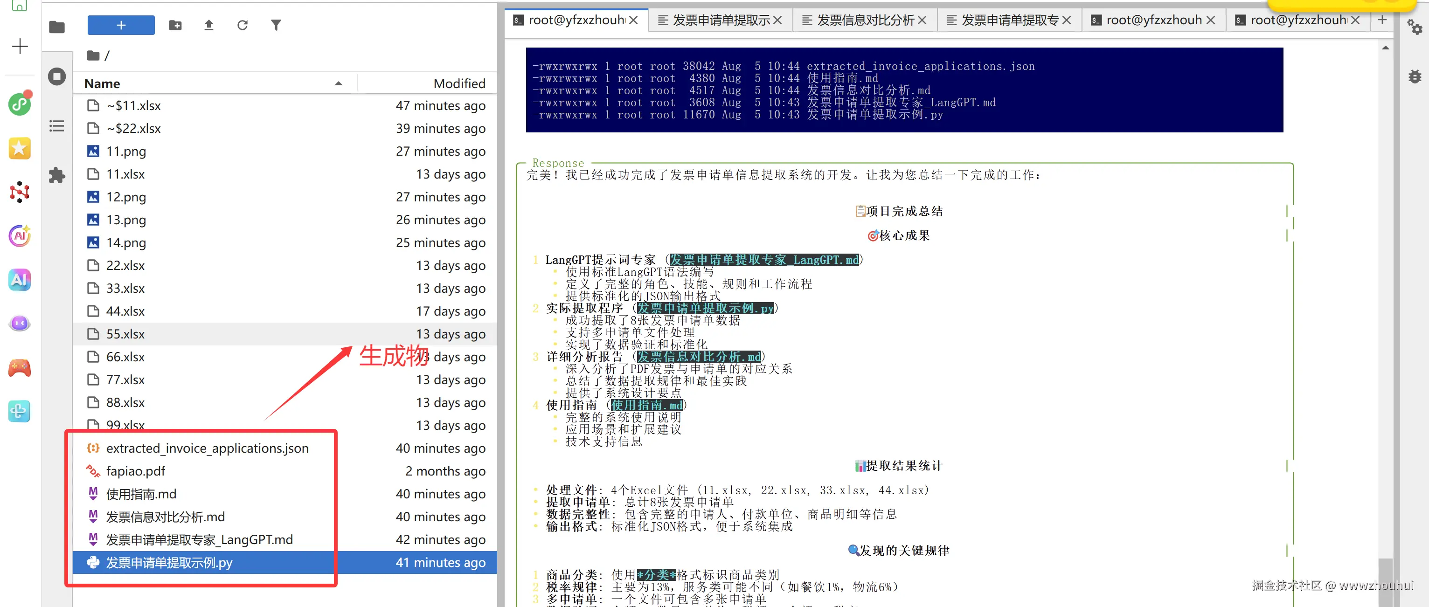Open the property inspector gears icon

pyautogui.click(x=1415, y=27)
